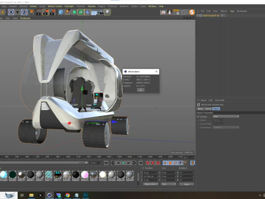Play animation forwards

[124, 163]
